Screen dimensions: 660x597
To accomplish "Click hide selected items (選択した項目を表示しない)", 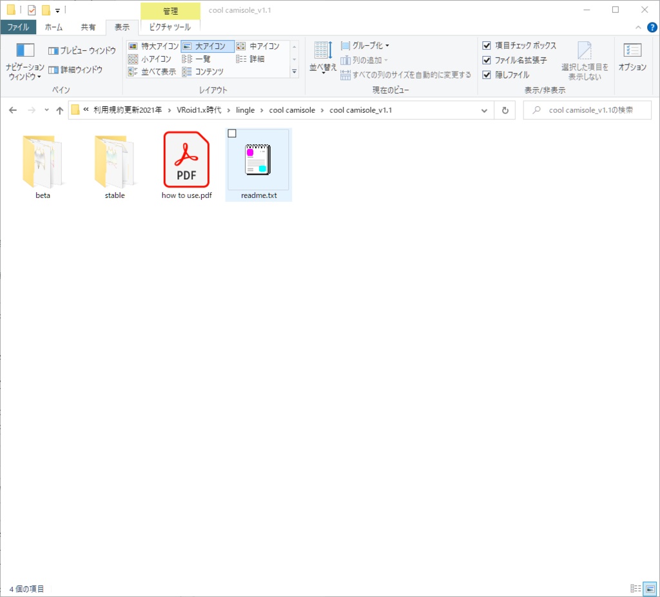I will coord(584,61).
